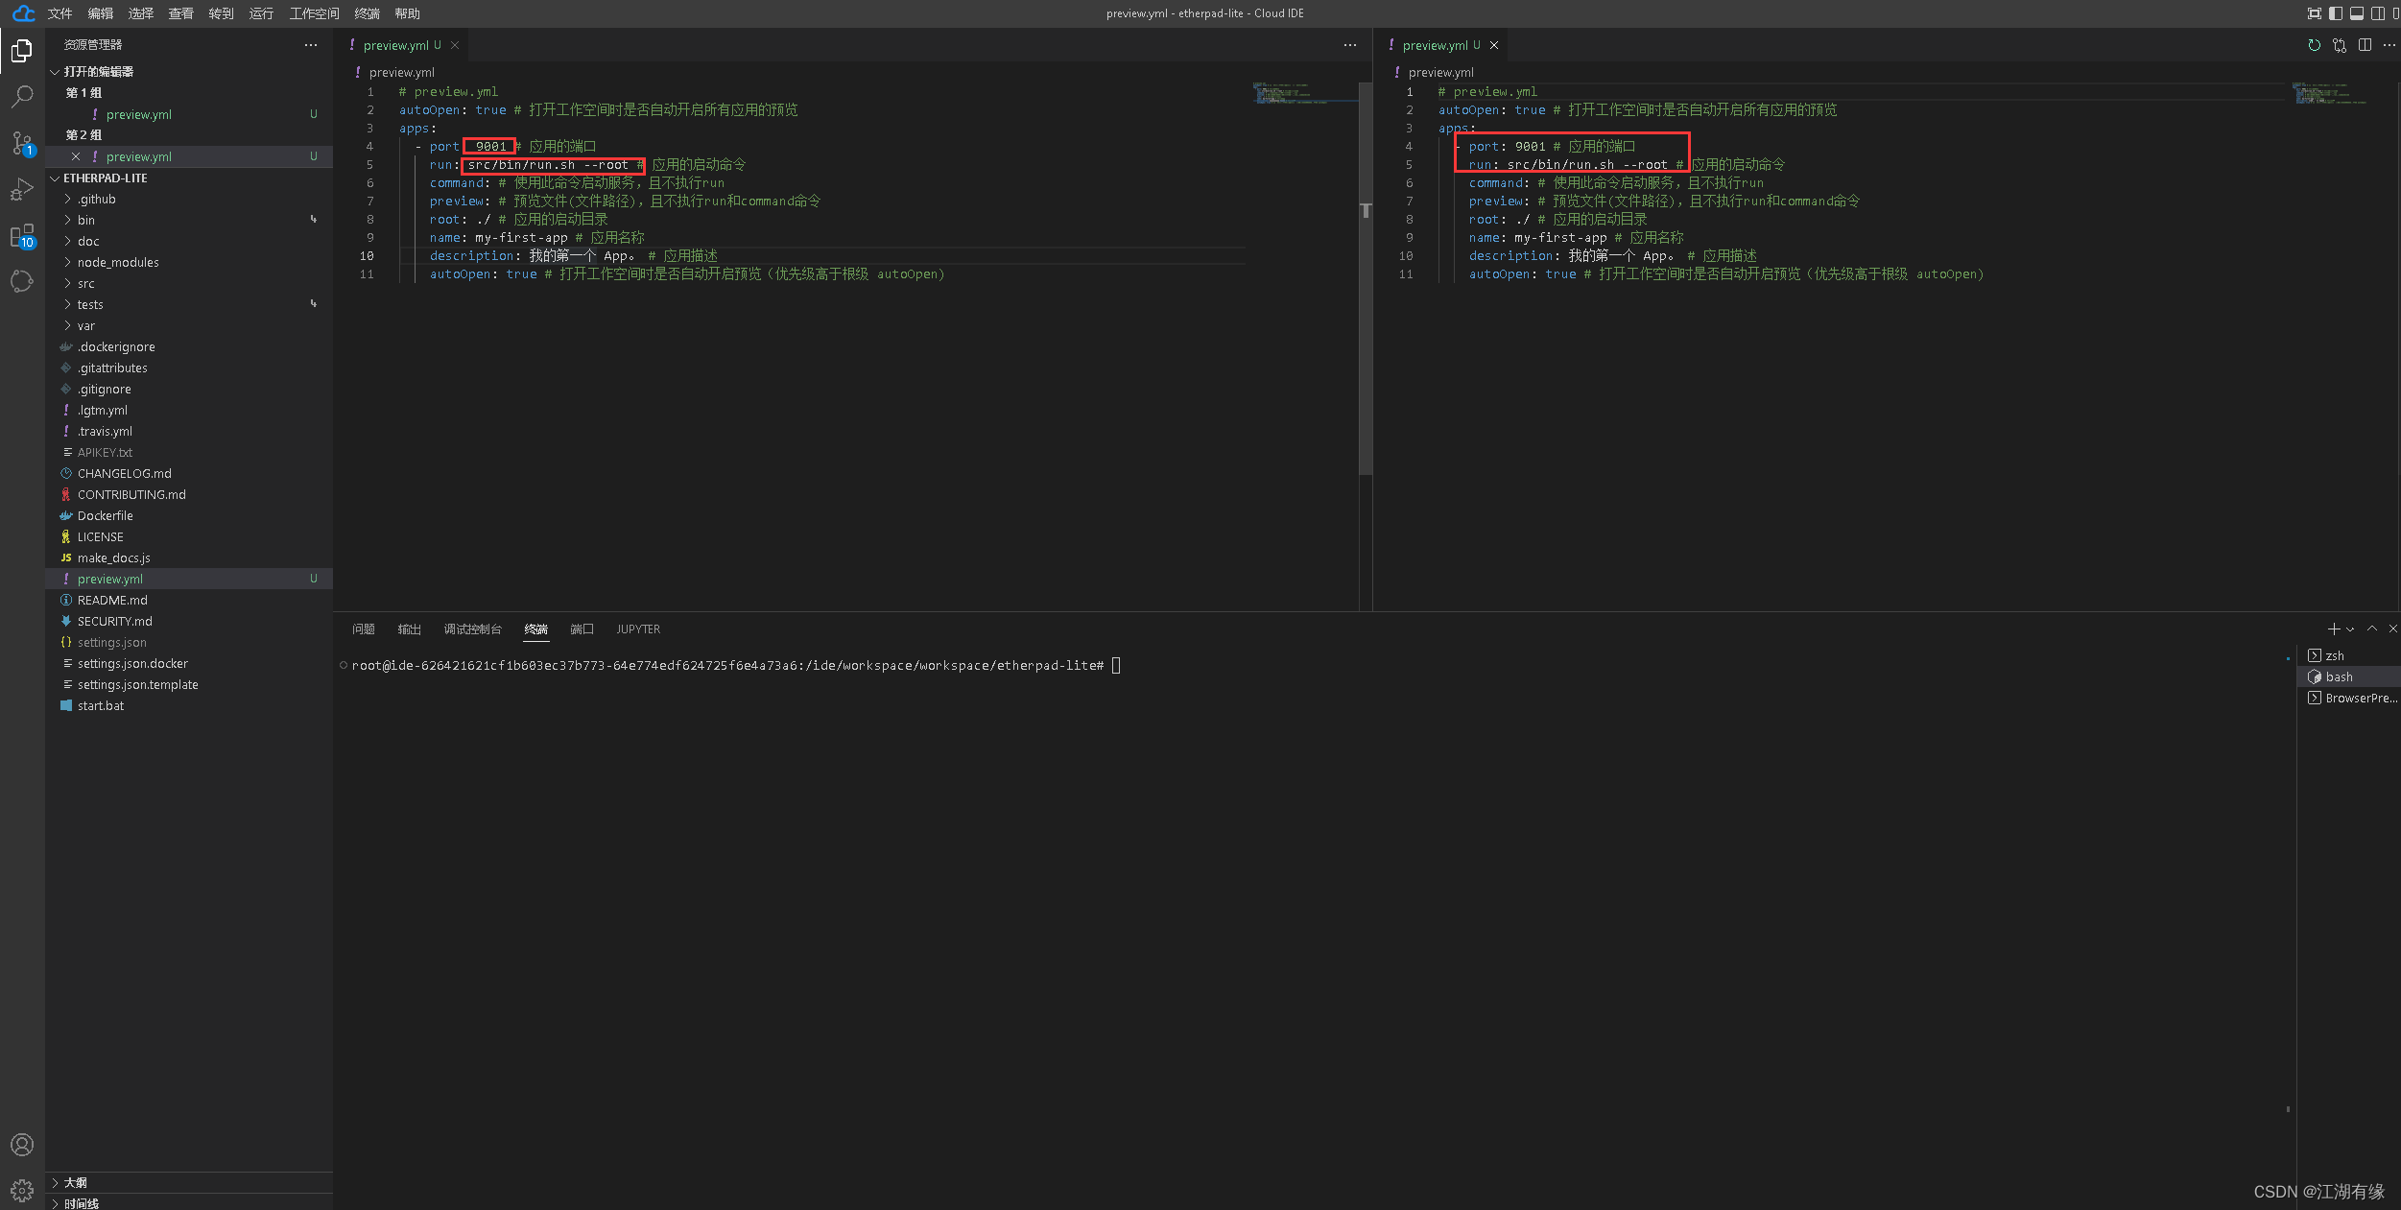Image resolution: width=2401 pixels, height=1210 pixels.
Task: Open the Explorer view in activity bar
Action: coord(22,50)
